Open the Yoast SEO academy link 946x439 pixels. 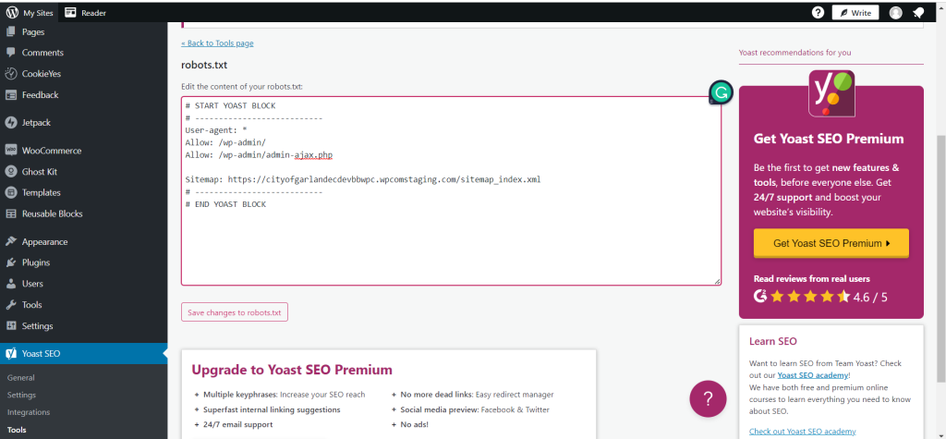point(812,375)
